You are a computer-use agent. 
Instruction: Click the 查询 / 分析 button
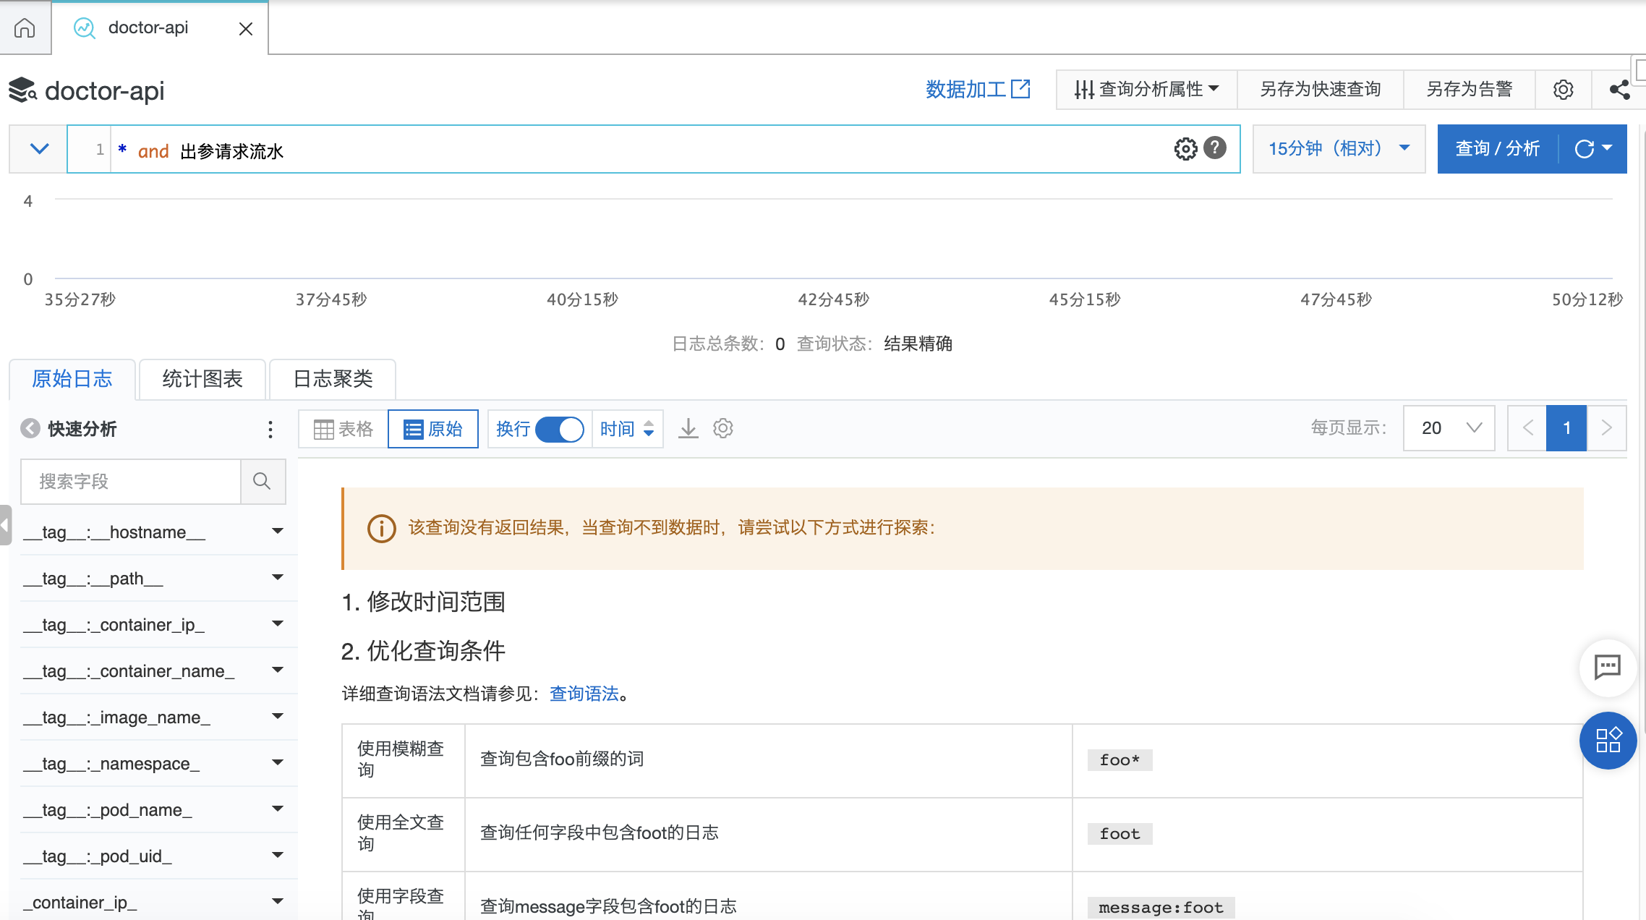coord(1497,148)
